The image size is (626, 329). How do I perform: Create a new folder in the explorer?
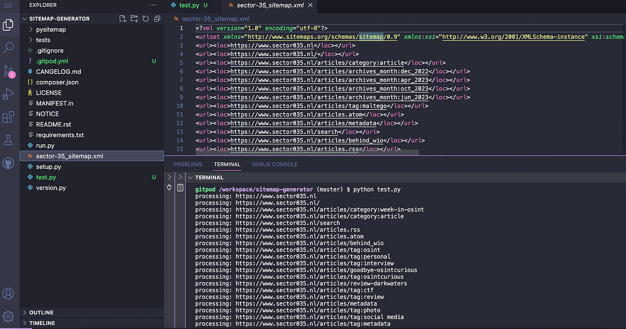point(134,18)
